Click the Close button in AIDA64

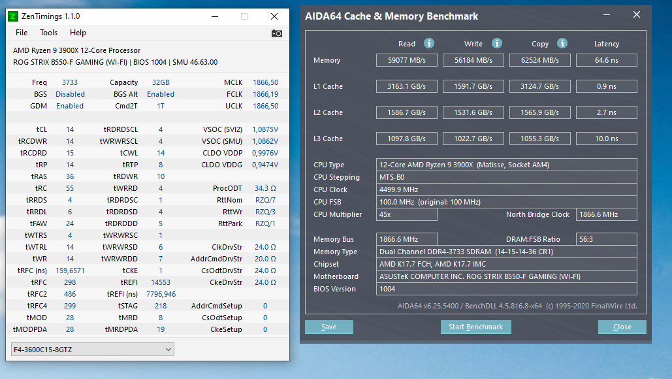622,327
